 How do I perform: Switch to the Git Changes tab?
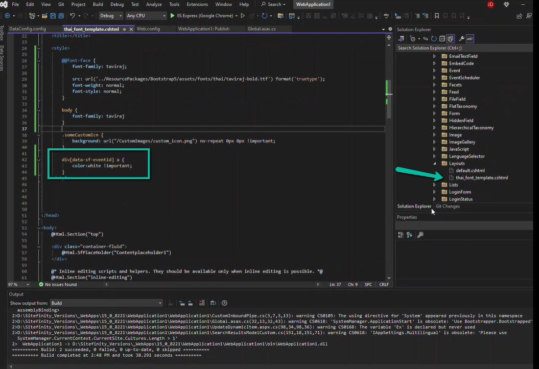click(x=447, y=207)
